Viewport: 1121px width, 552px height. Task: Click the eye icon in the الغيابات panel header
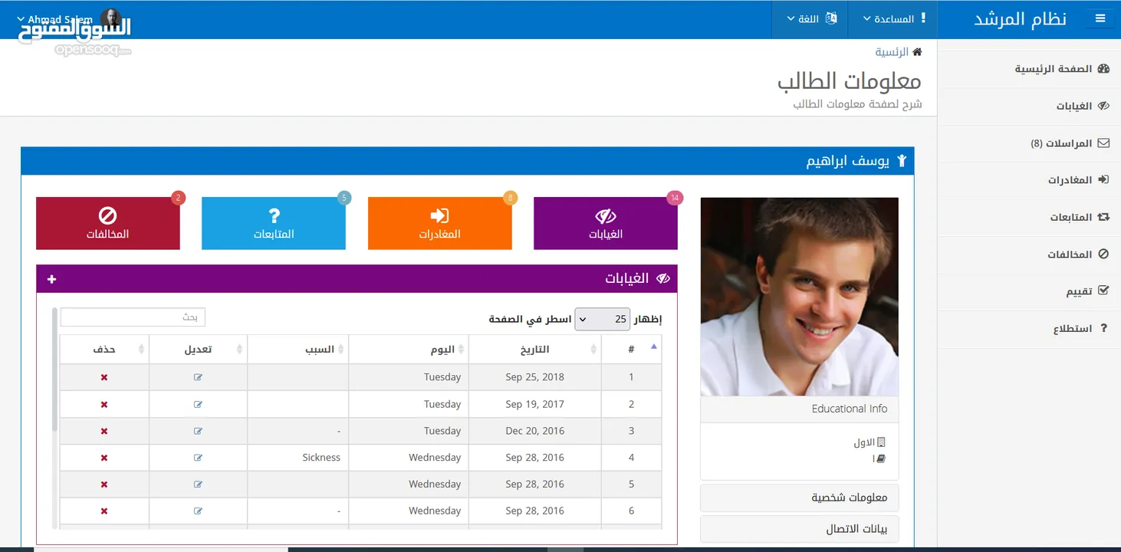tap(663, 278)
